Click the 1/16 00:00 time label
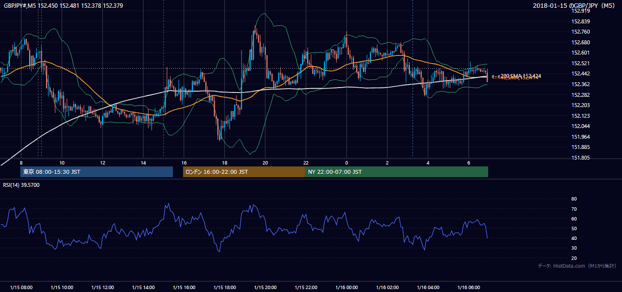The image size is (622, 292). click(346, 288)
